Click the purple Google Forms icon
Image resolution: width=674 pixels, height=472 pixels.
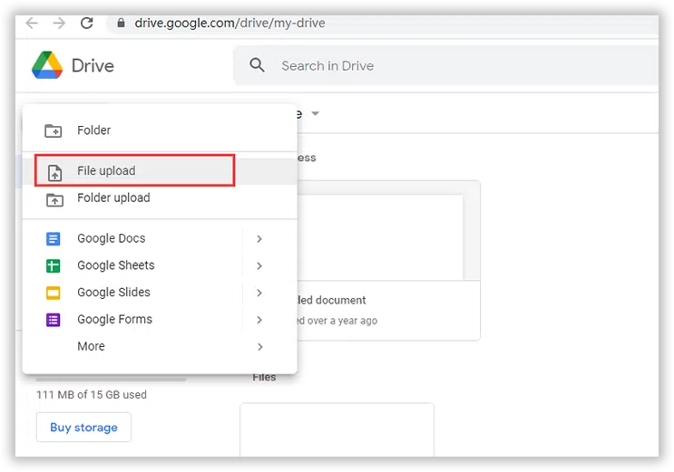[54, 320]
